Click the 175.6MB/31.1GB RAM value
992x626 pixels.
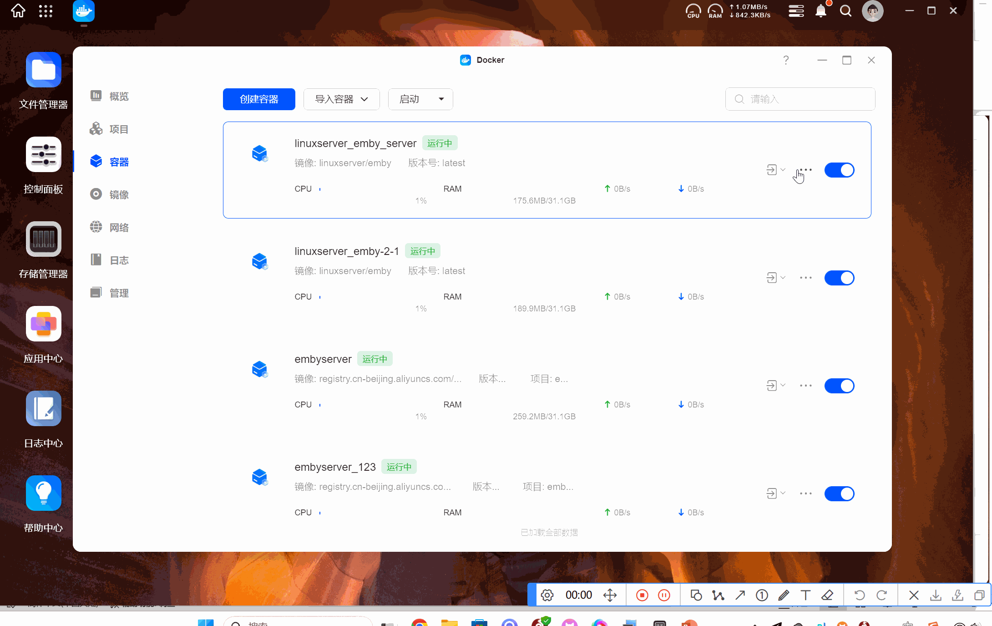pos(544,201)
